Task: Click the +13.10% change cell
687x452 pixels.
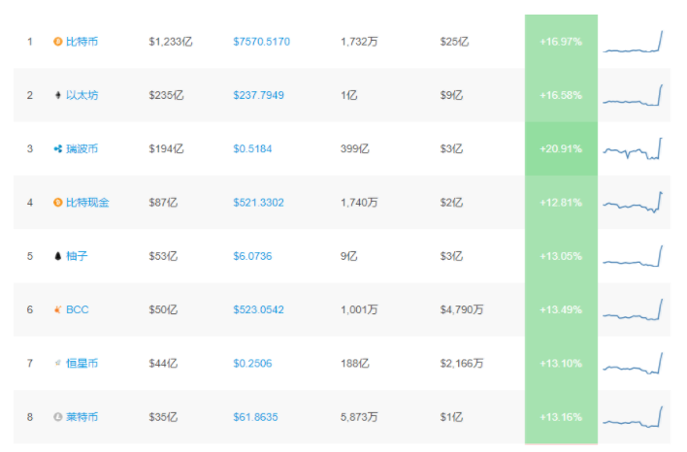Action: click(561, 363)
